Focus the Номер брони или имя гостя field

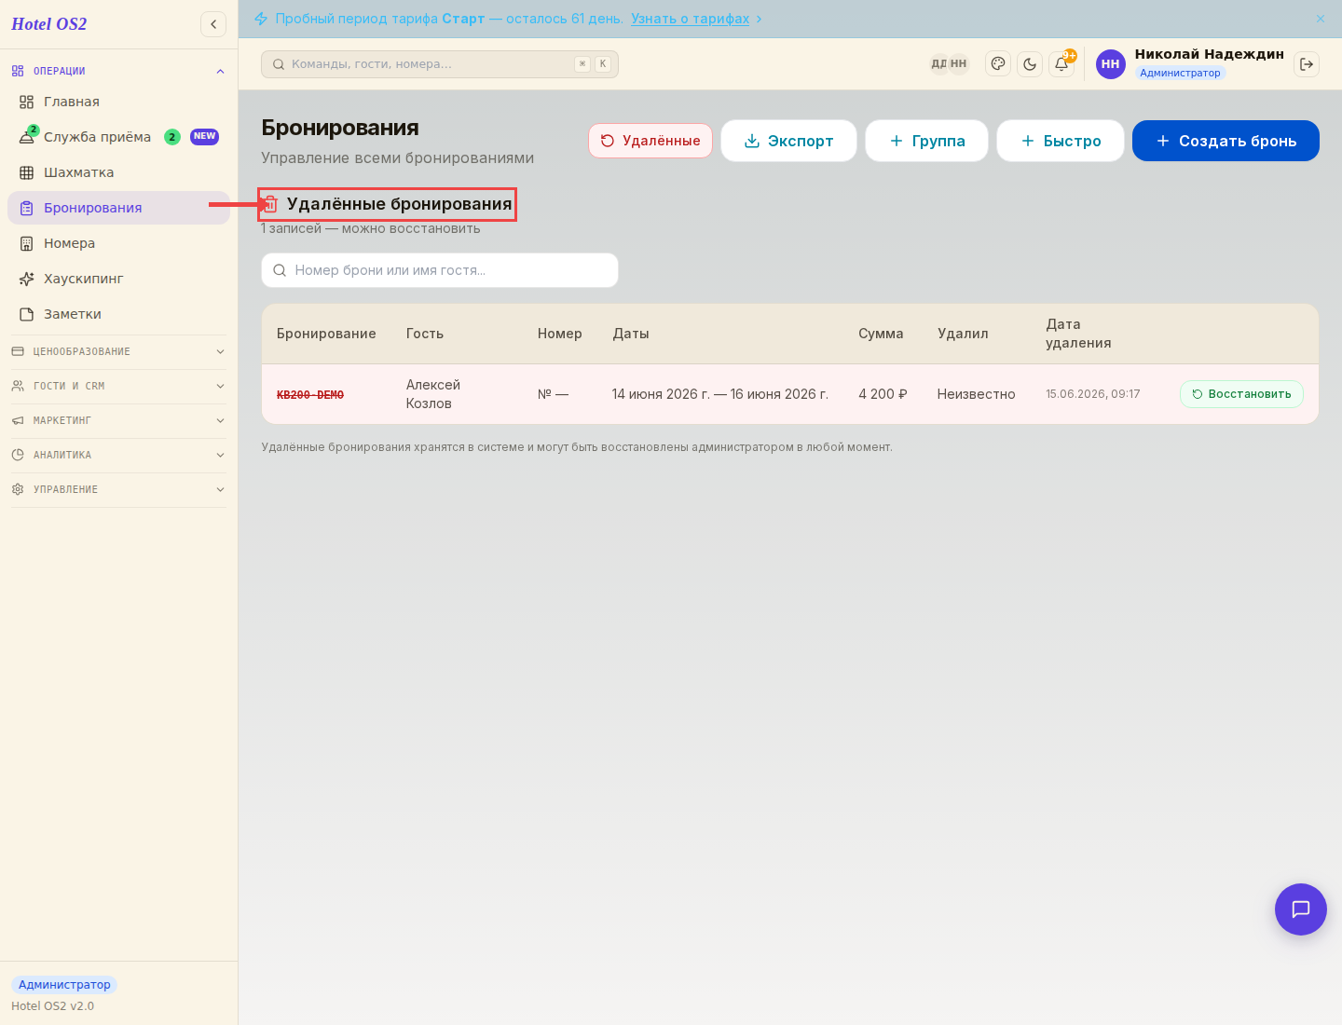click(440, 270)
